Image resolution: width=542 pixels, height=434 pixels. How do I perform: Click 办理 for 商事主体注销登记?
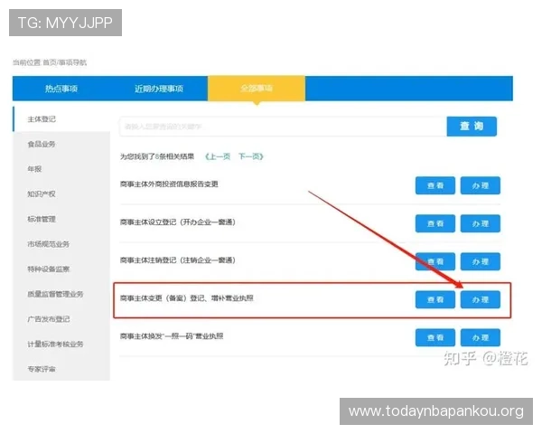(x=481, y=261)
